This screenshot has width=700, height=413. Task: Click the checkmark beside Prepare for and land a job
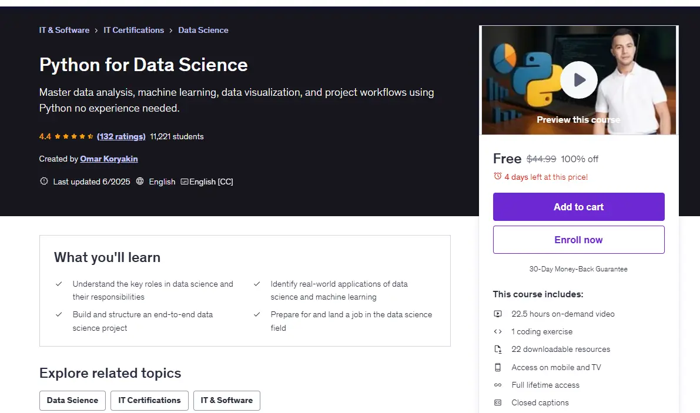[257, 314]
